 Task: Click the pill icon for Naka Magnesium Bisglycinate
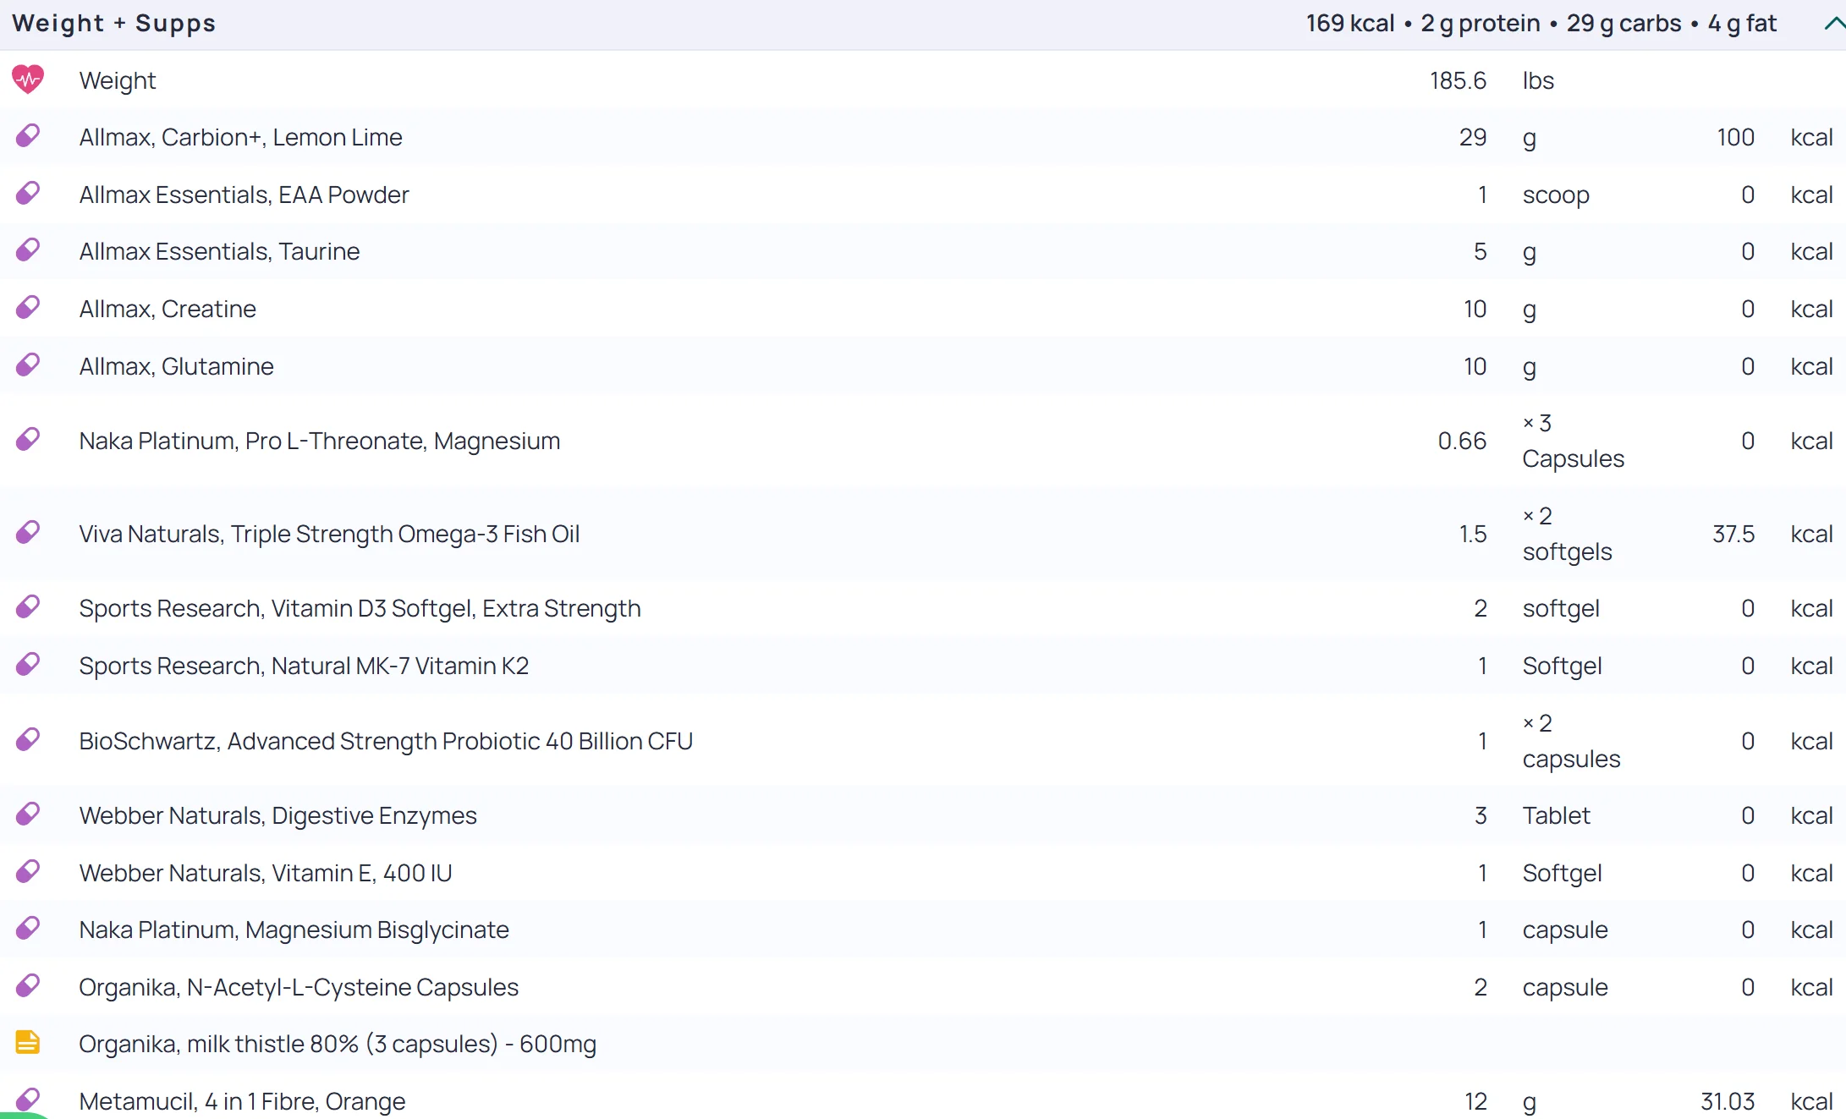click(28, 929)
